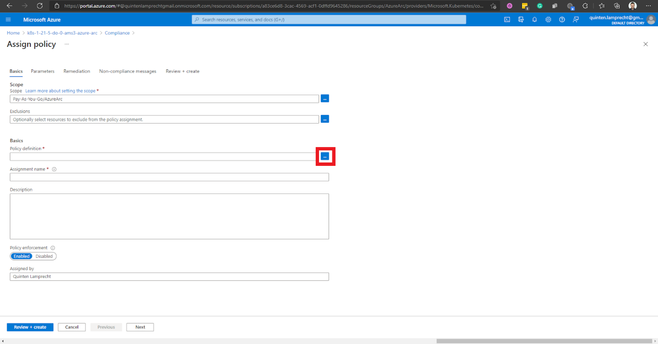Open Learn more about setting the scope

click(x=60, y=91)
